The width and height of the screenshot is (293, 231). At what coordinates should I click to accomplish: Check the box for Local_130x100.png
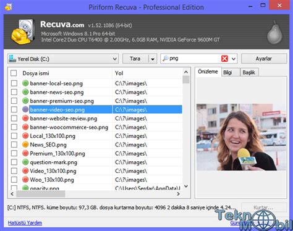click(x=14, y=136)
